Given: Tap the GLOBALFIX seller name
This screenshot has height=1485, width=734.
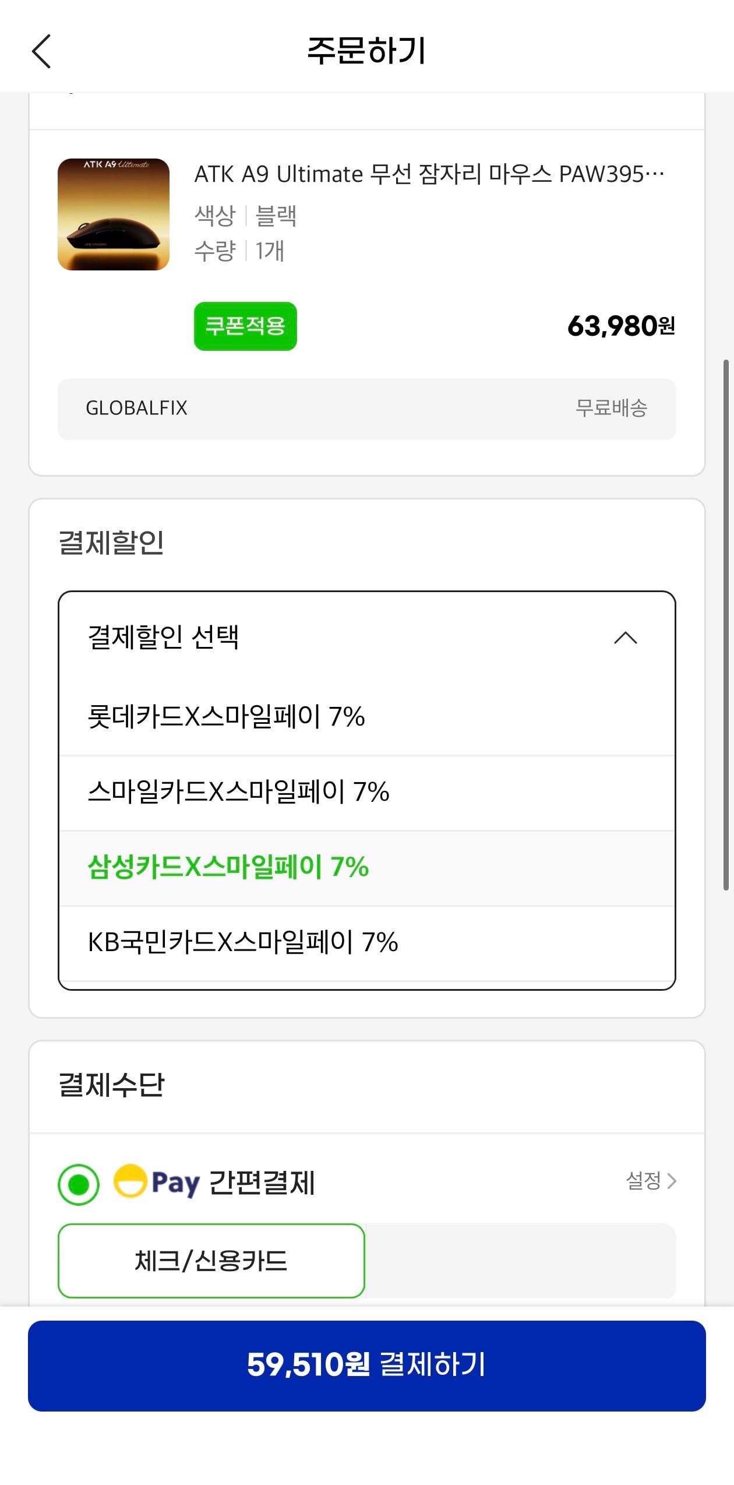Looking at the screenshot, I should (x=137, y=408).
